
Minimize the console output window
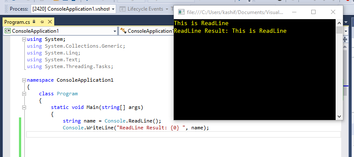click(294, 12)
